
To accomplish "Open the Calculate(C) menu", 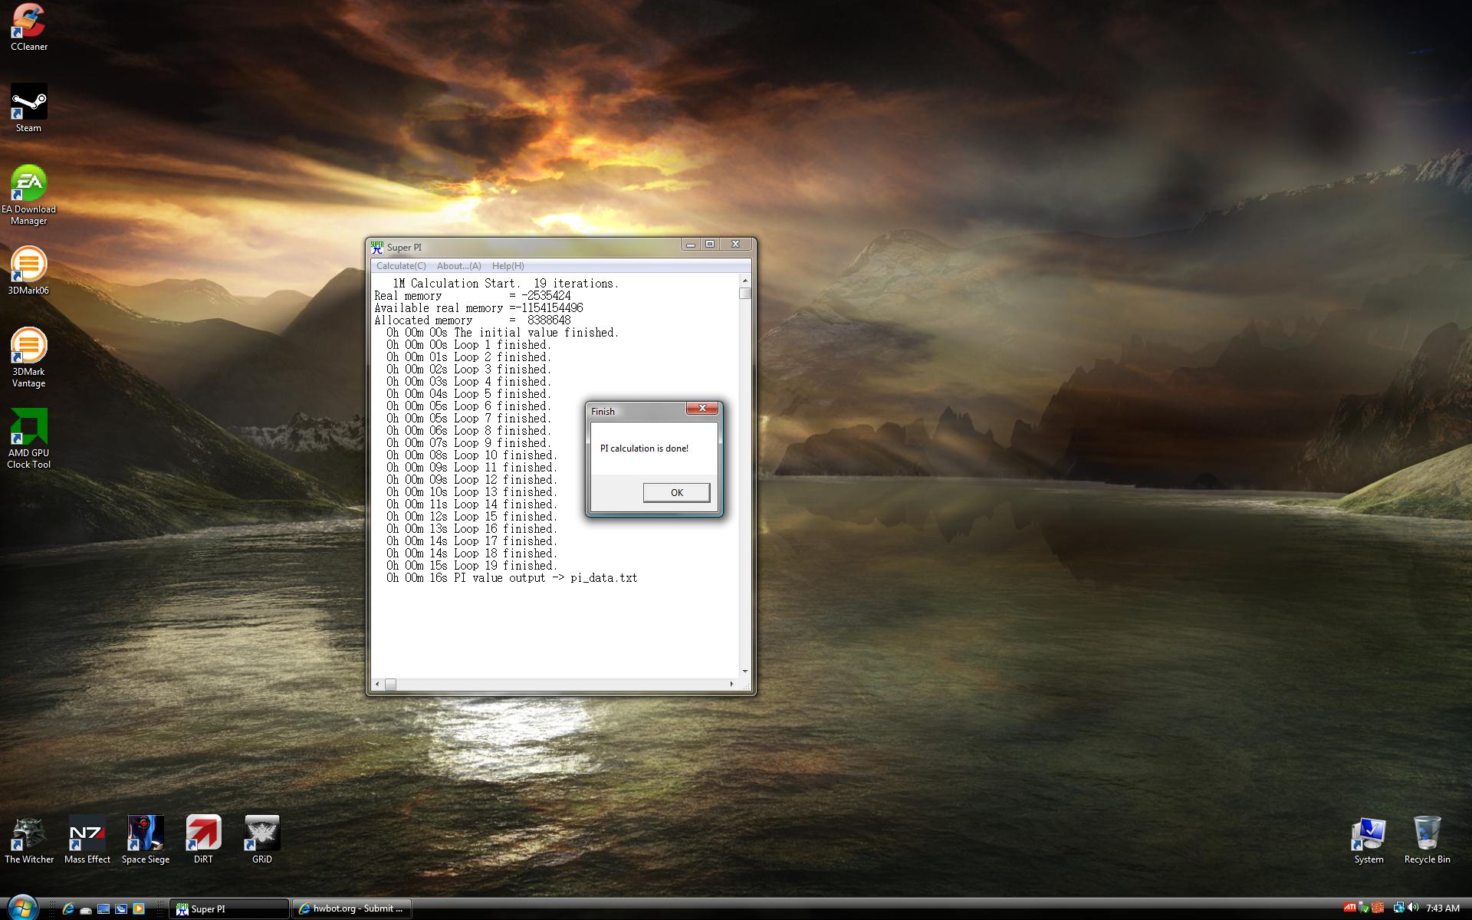I will (401, 266).
